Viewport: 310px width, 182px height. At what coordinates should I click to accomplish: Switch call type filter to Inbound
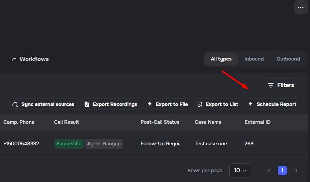tap(254, 59)
